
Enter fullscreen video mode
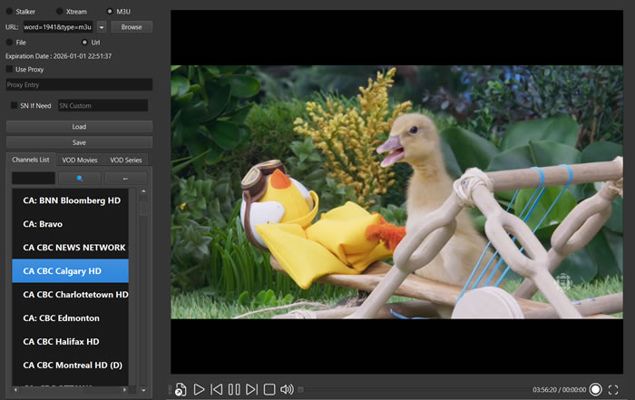point(614,389)
